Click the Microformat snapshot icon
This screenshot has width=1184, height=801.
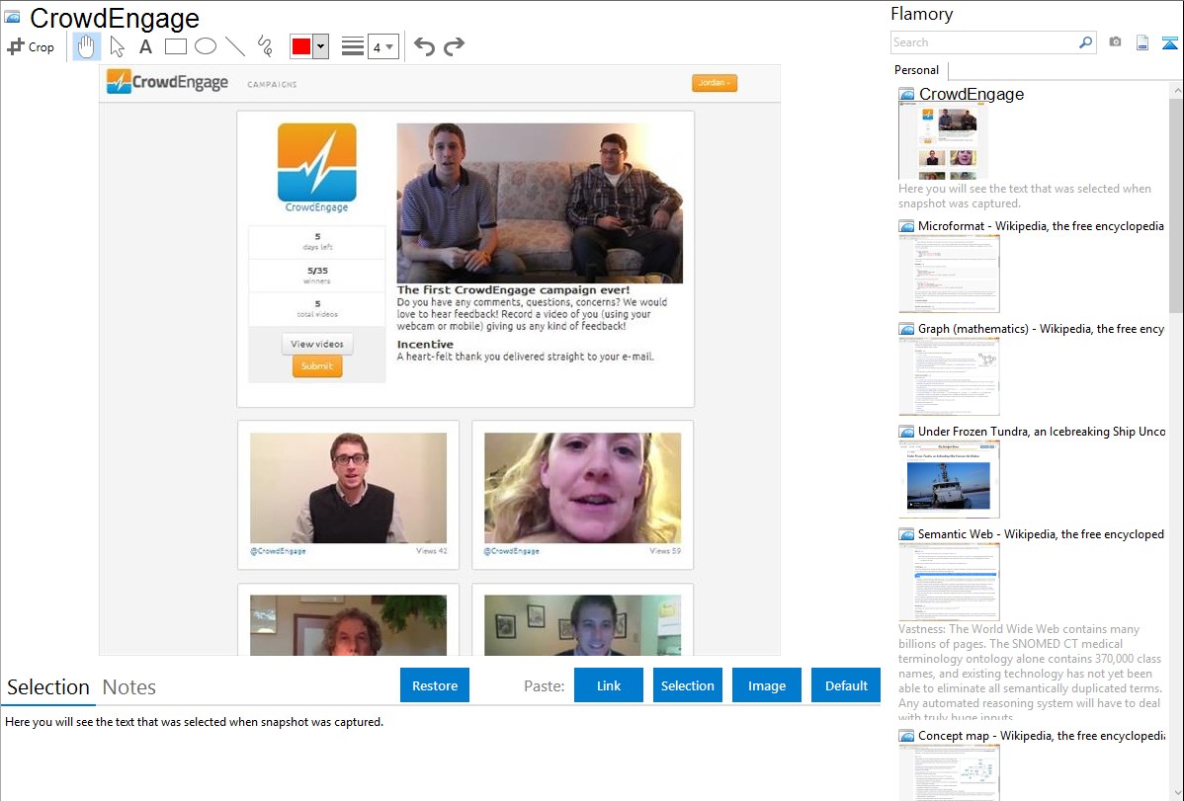pos(906,226)
